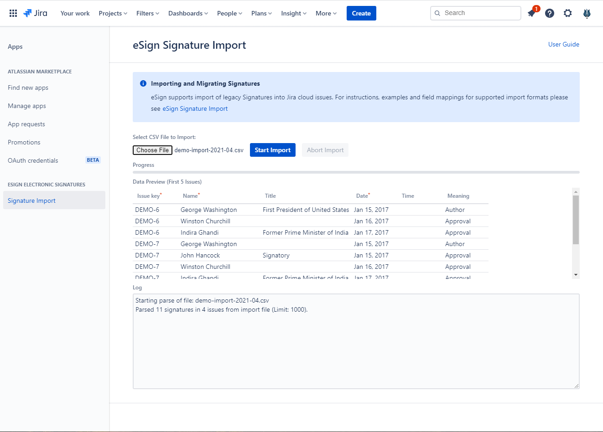Screen dimensions: 603x432
Task: Open the settings gear icon
Action: [567, 13]
